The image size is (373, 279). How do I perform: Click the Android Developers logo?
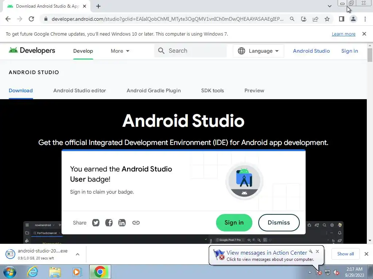32,50
